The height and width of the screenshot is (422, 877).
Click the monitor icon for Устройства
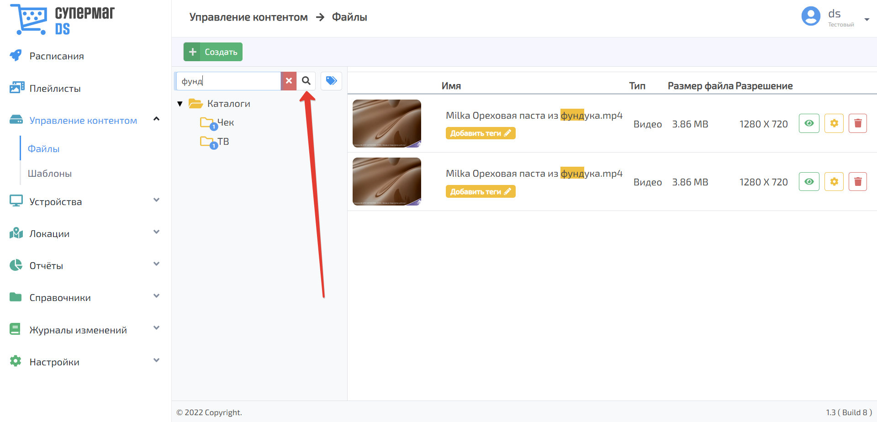pos(16,201)
